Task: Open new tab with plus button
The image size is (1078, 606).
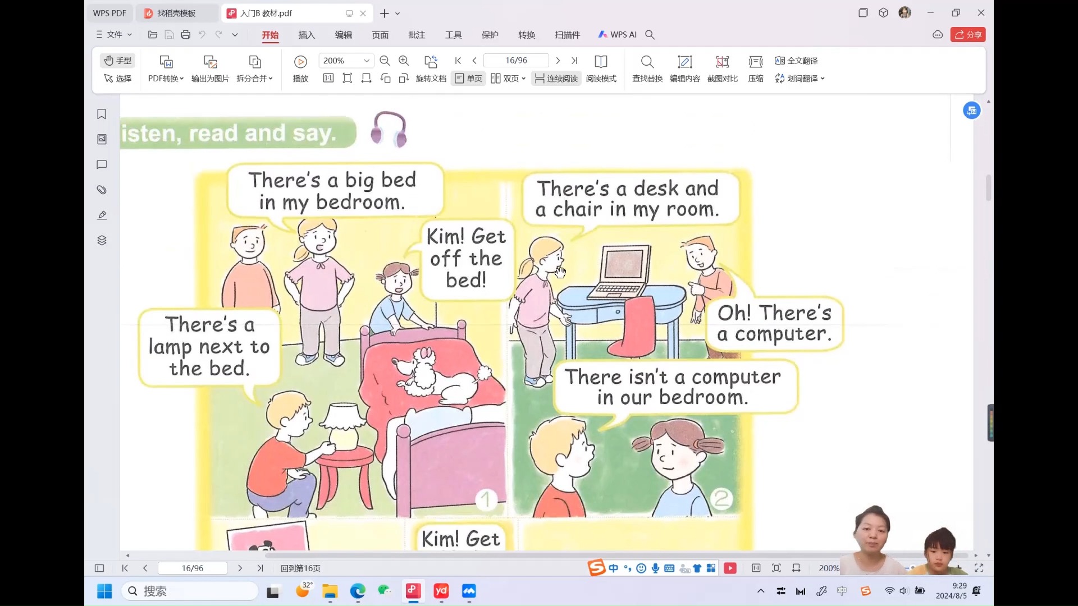Action: (x=385, y=13)
